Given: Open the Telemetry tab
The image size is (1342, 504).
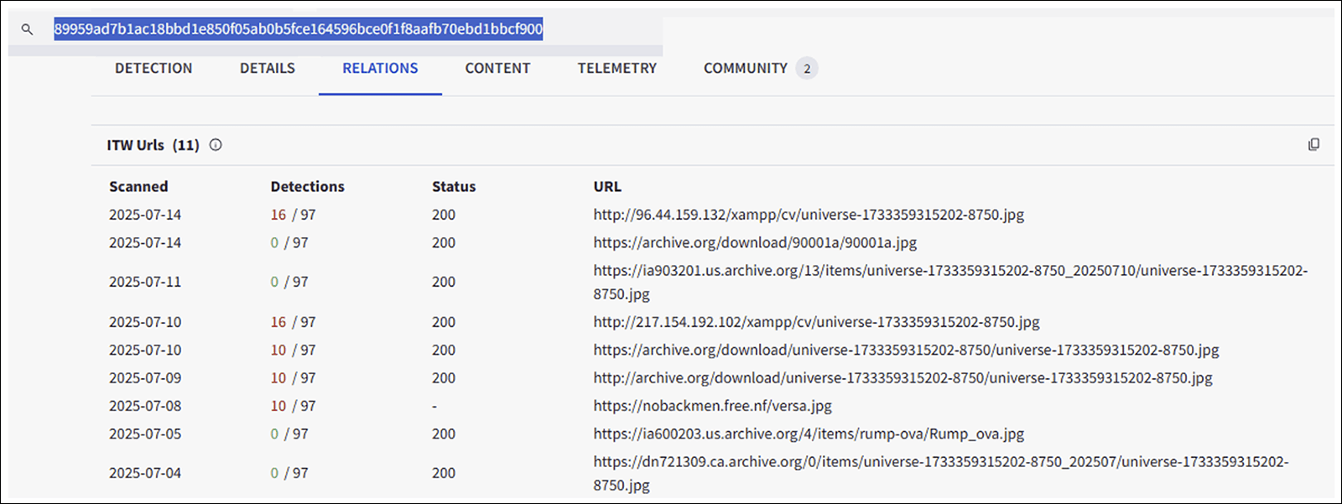Looking at the screenshot, I should pos(616,69).
